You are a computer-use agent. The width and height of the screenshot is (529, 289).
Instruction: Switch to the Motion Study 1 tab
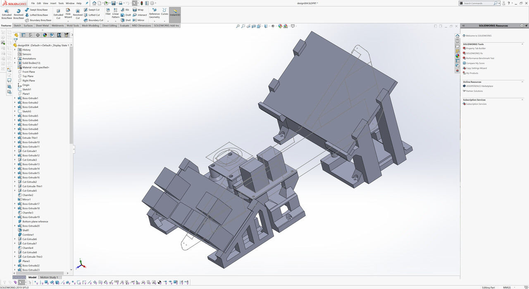pyautogui.click(x=49, y=277)
